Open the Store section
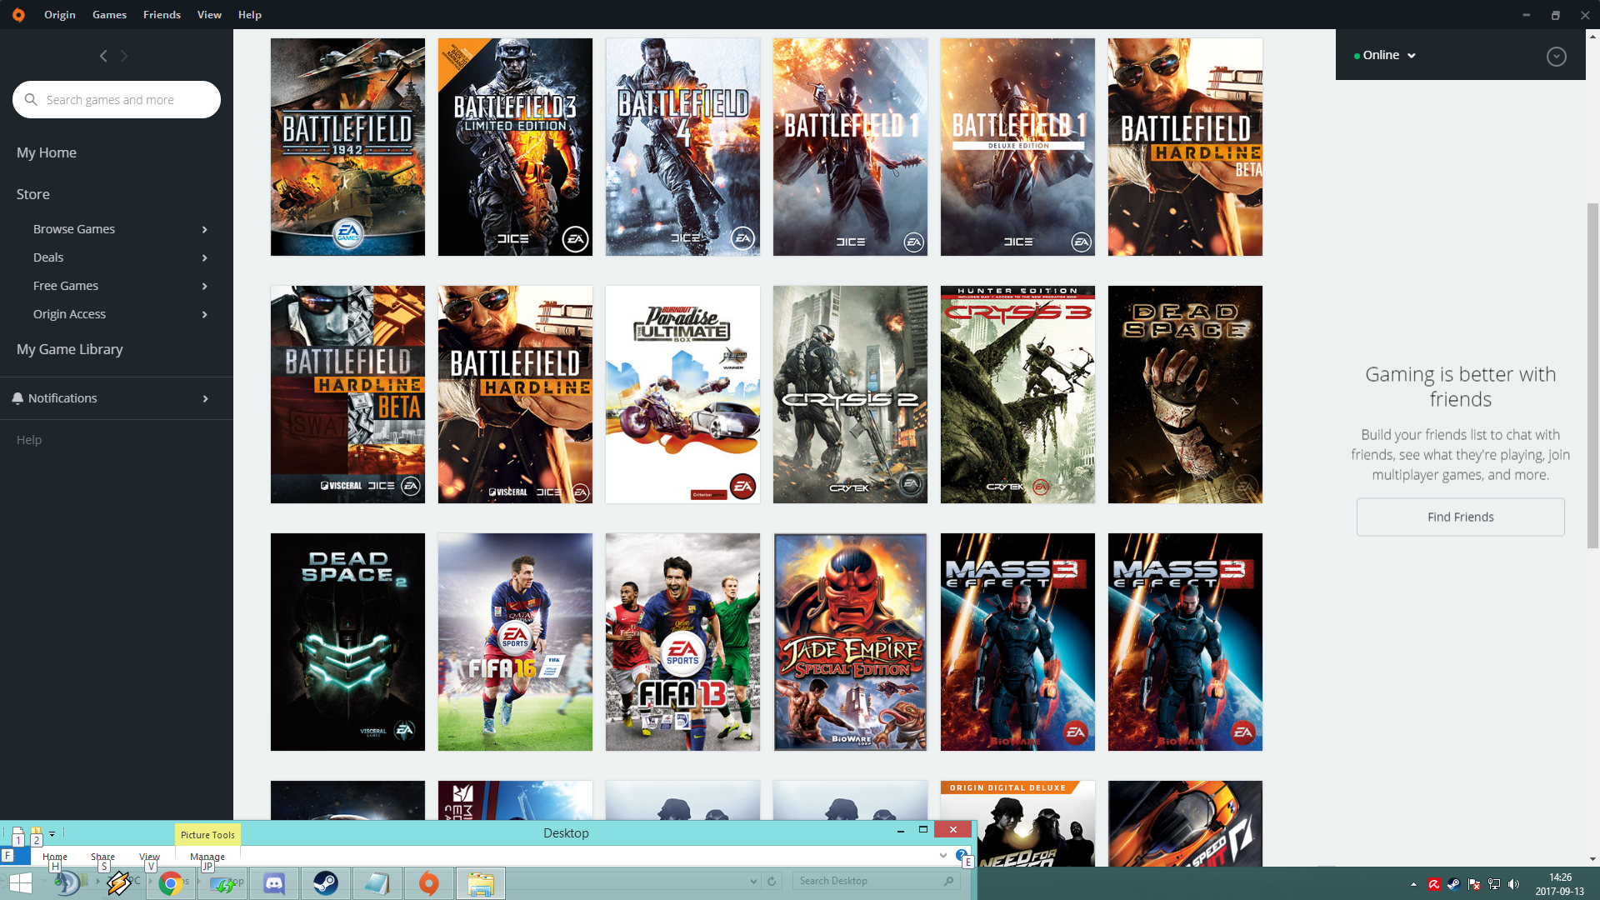Viewport: 1600px width, 900px height. 33,194
